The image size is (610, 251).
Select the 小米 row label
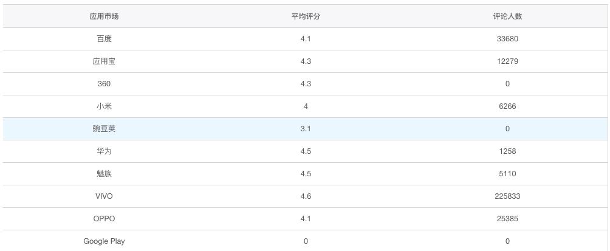point(104,106)
